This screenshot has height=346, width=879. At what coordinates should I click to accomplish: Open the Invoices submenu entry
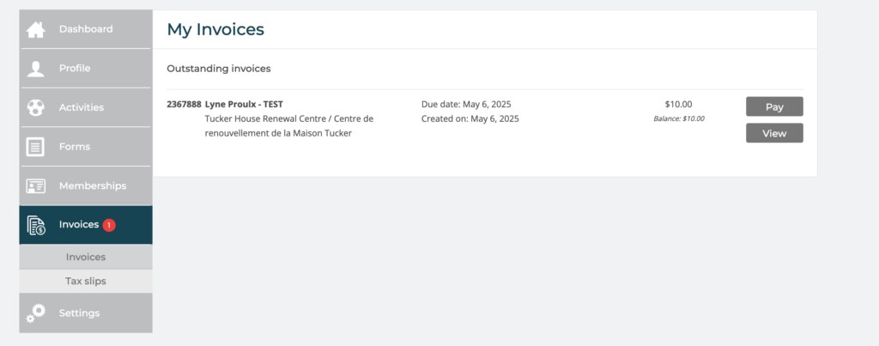(86, 257)
